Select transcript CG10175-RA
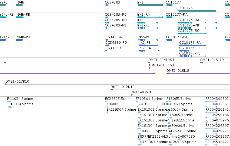The image size is (230, 146). pyautogui.click(x=188, y=20)
